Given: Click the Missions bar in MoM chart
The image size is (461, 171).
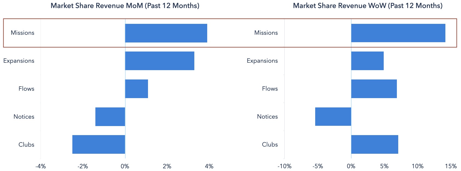Looking at the screenshot, I should tap(166, 33).
